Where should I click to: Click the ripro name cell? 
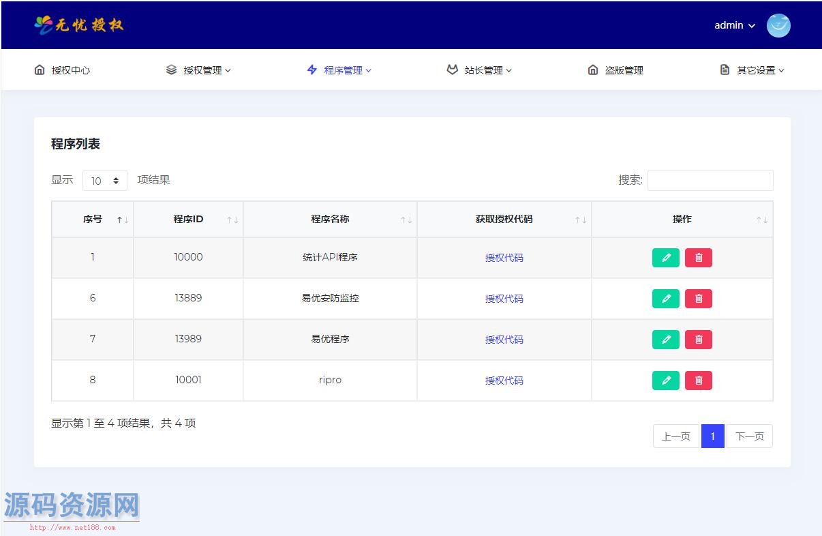pyautogui.click(x=330, y=381)
